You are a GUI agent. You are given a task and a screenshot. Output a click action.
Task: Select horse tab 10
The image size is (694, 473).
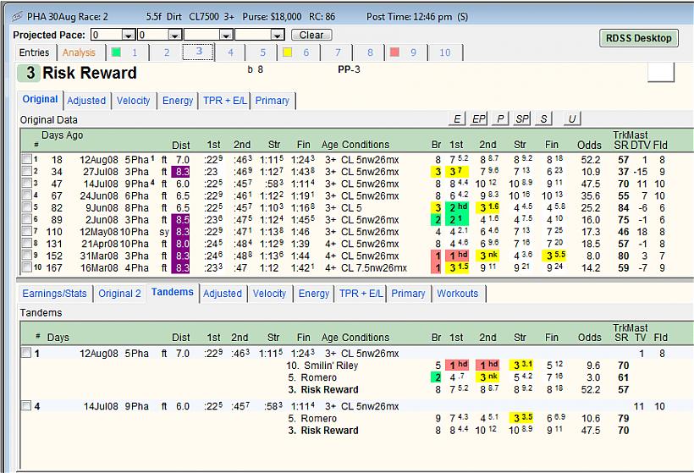445,52
